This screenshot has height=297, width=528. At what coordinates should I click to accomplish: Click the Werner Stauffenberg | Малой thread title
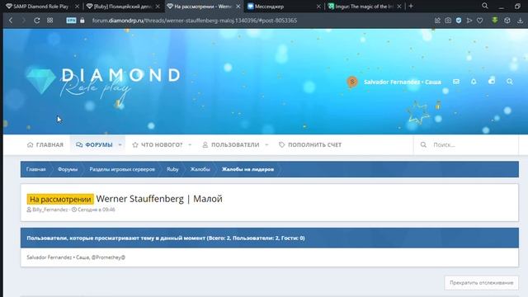click(159, 199)
